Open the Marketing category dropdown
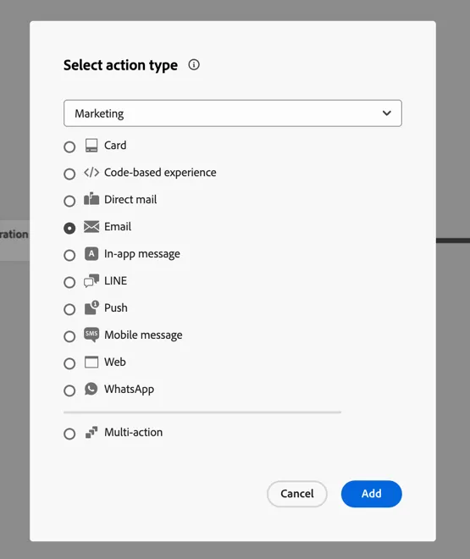 tap(233, 113)
